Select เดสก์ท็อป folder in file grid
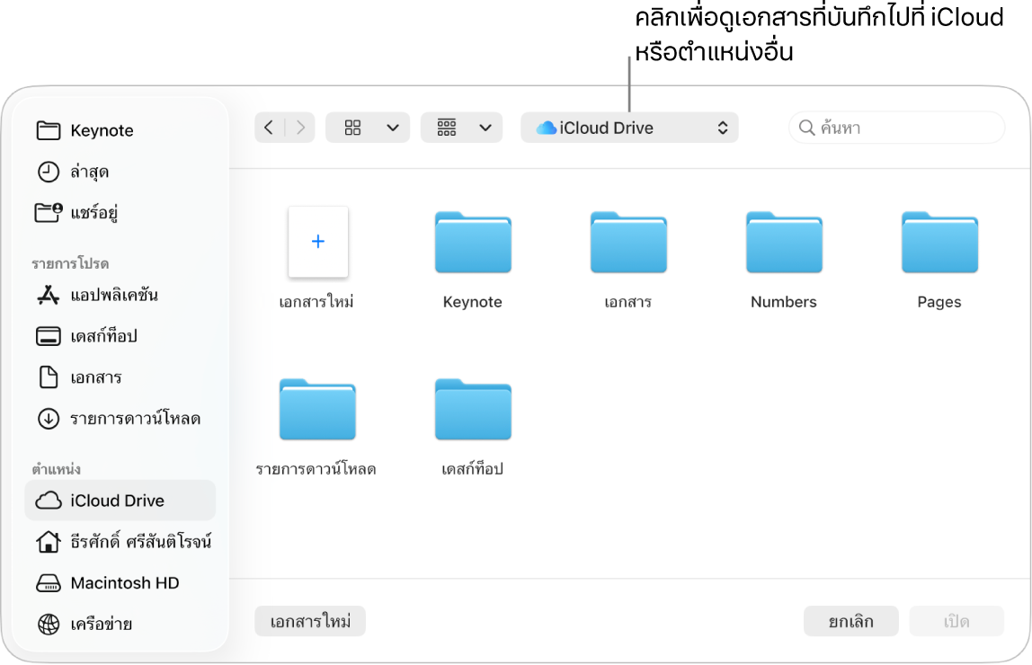The image size is (1032, 665). pos(473,409)
